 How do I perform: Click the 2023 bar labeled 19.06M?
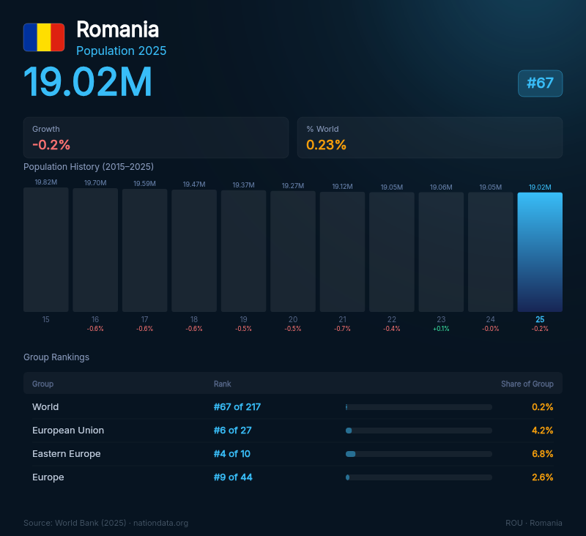coord(441,252)
